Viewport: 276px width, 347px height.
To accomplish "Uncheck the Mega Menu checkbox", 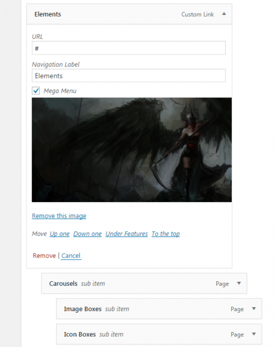I will point(36,91).
